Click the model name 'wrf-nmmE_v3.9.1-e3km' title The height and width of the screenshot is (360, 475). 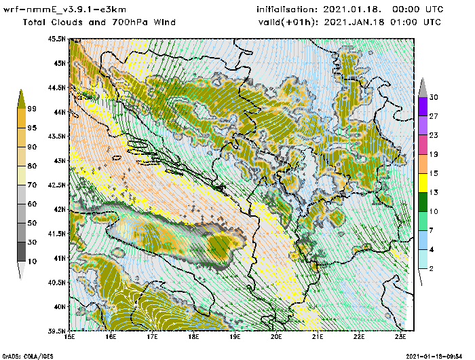click(64, 10)
